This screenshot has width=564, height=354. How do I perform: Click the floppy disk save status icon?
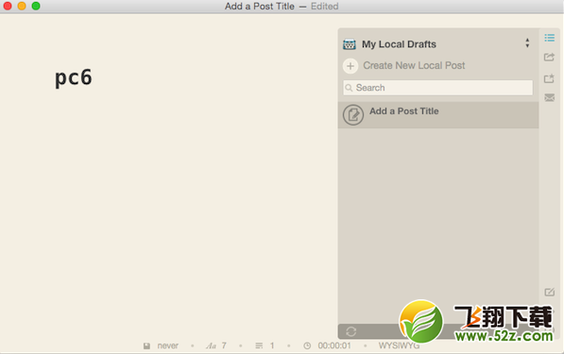click(146, 346)
